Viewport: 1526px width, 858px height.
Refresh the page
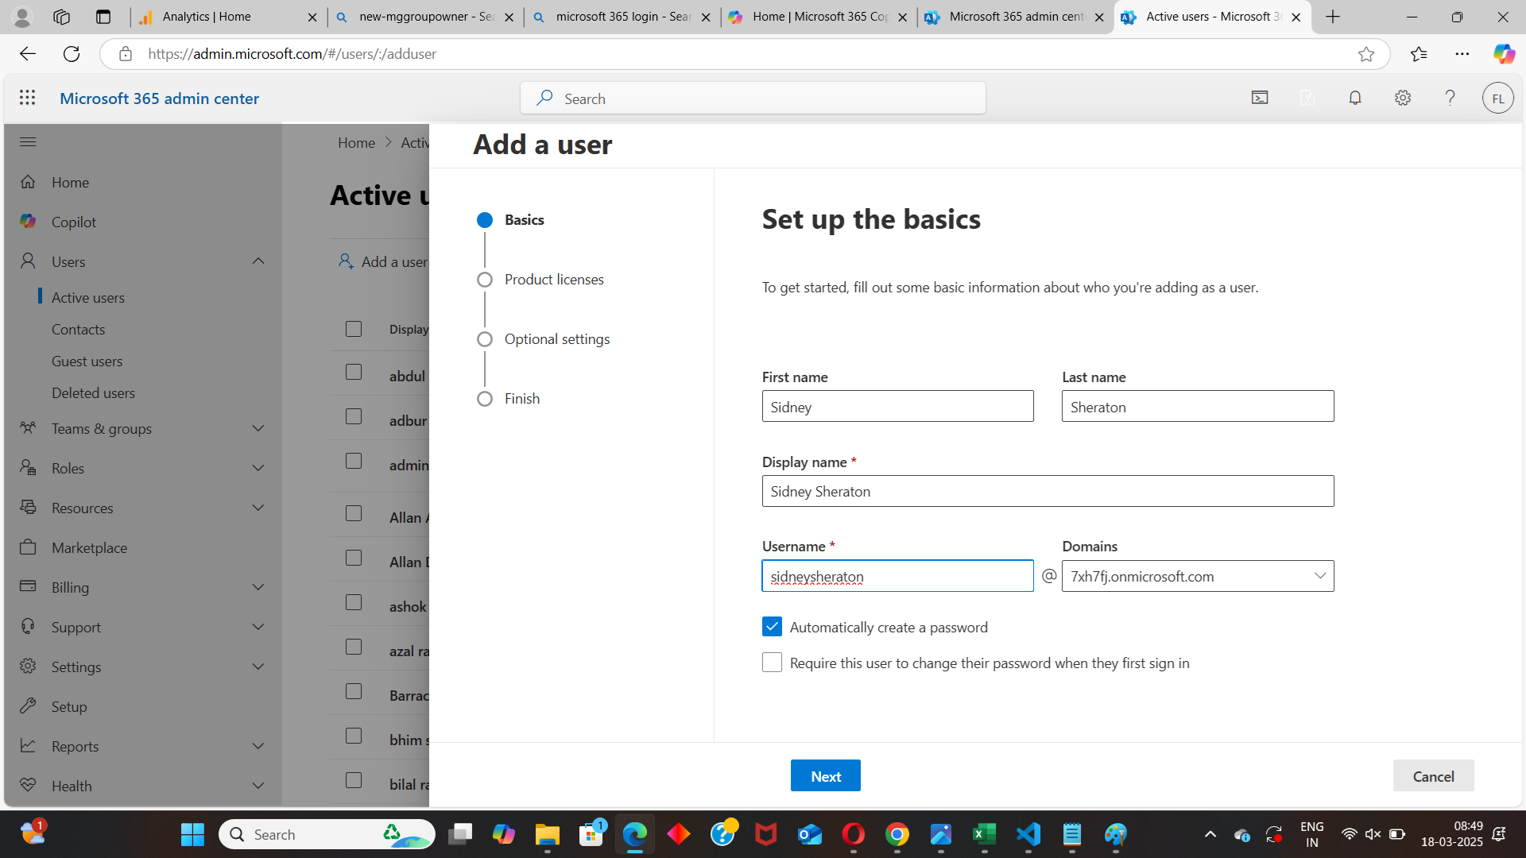coord(72,54)
